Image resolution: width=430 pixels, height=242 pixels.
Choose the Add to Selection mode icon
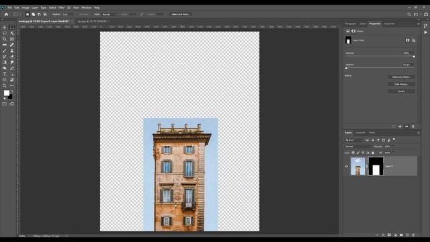coord(33,14)
